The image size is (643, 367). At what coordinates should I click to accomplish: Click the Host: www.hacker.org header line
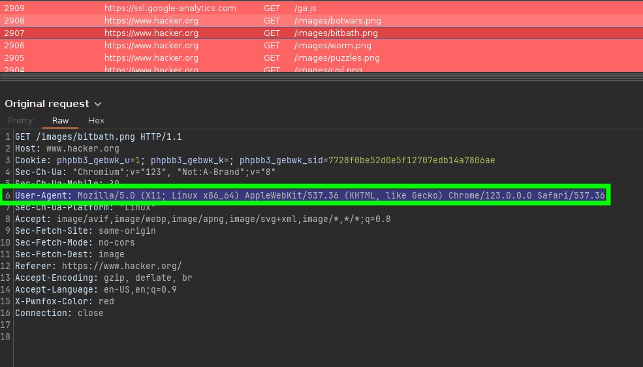click(x=67, y=148)
